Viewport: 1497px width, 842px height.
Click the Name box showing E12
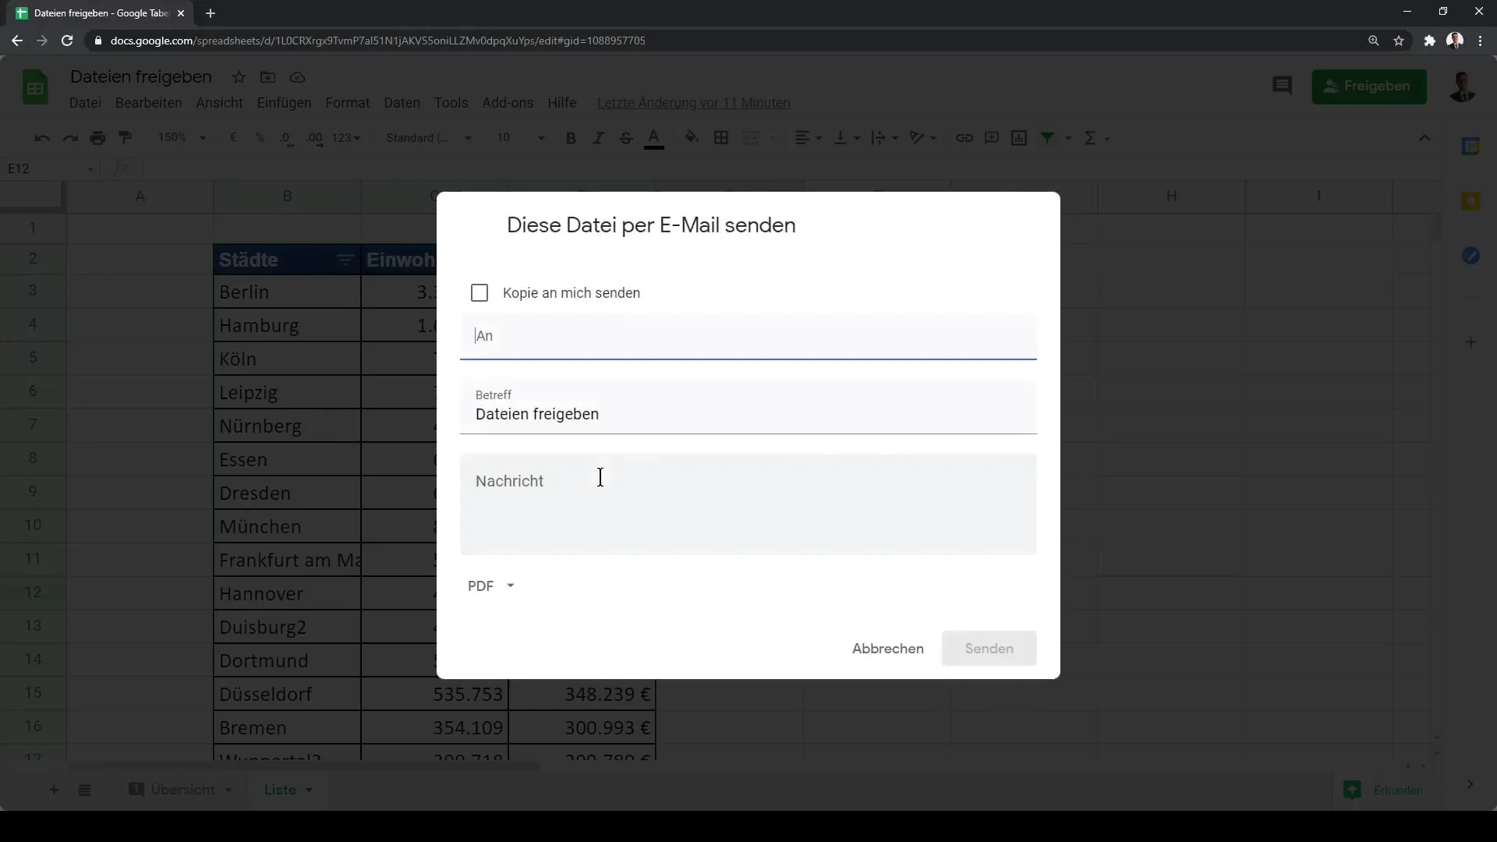[x=50, y=168]
